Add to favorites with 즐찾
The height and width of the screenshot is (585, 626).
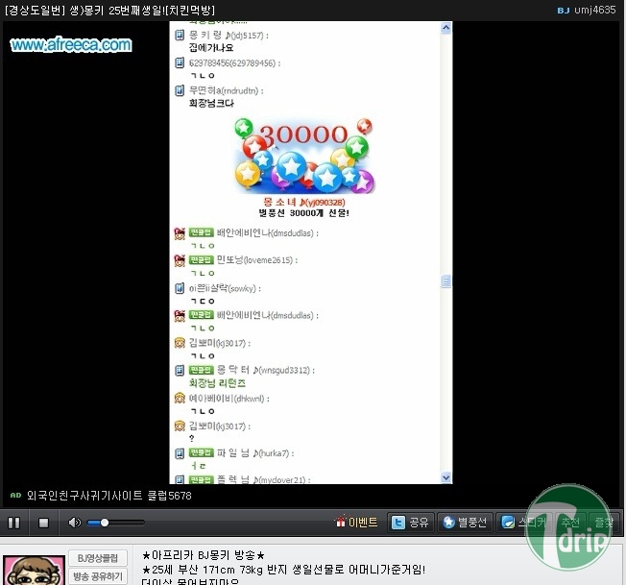click(603, 523)
